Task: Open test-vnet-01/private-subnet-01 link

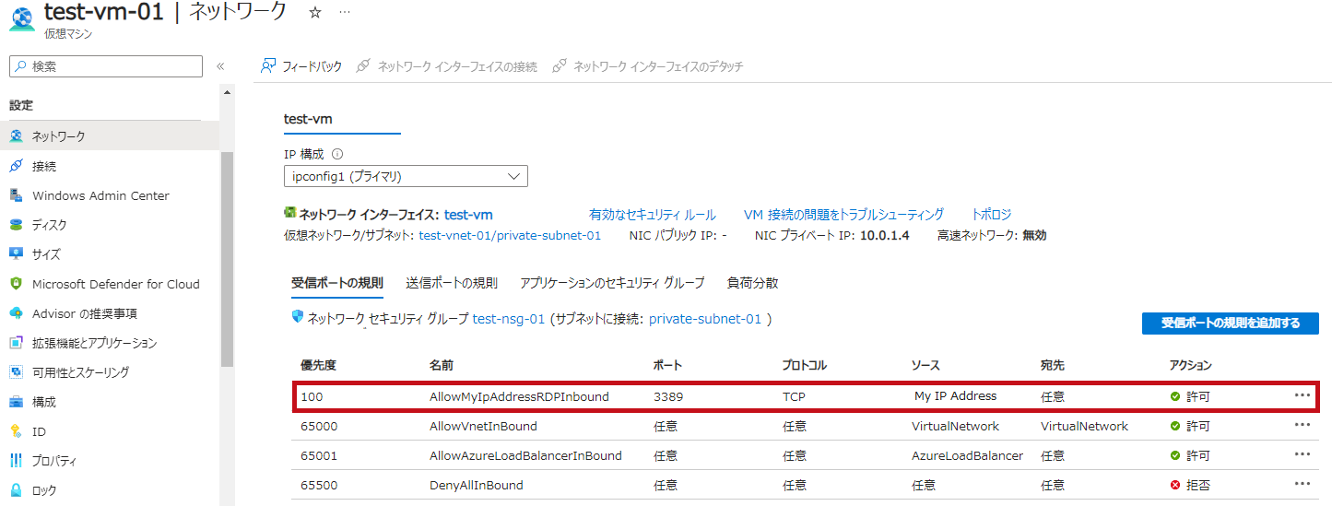Action: click(510, 235)
